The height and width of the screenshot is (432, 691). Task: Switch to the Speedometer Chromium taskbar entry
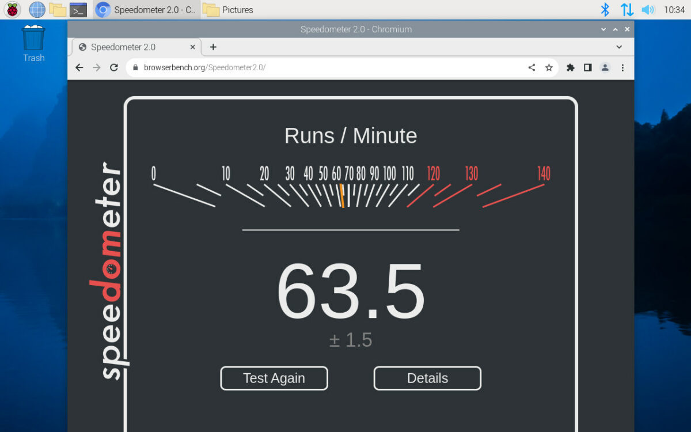[x=146, y=10]
